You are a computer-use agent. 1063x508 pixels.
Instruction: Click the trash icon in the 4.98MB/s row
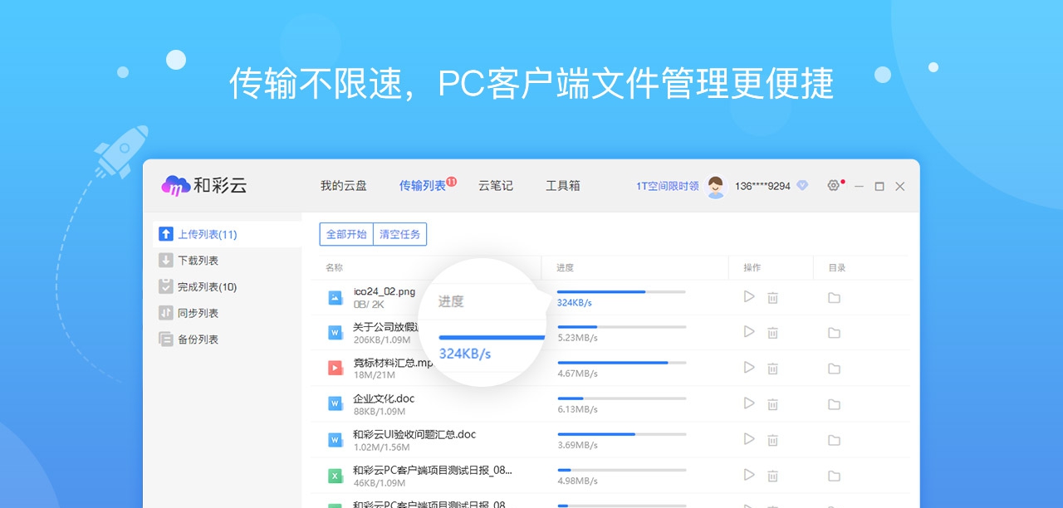click(x=772, y=476)
